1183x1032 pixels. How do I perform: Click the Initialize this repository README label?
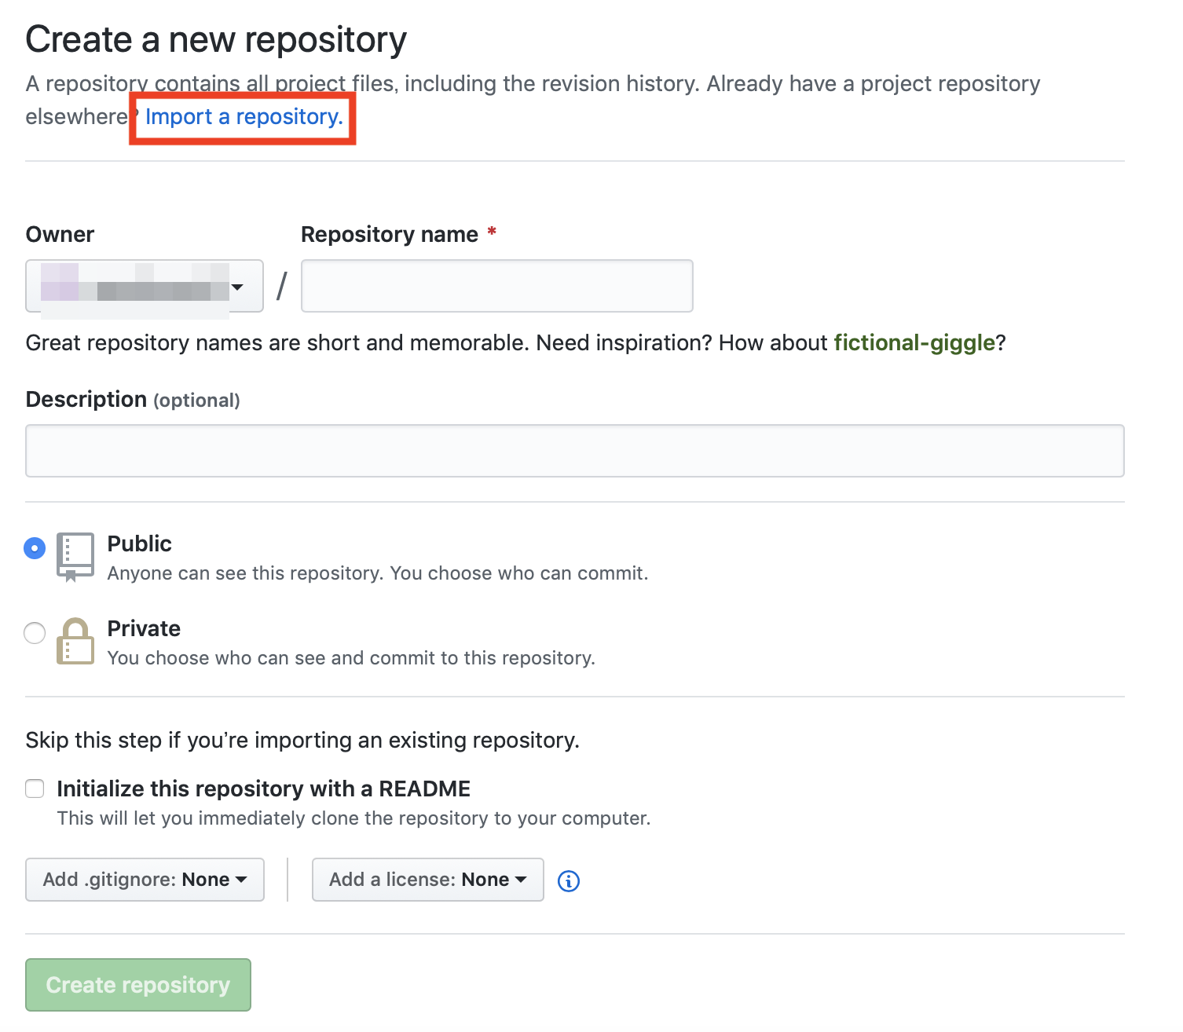(264, 789)
